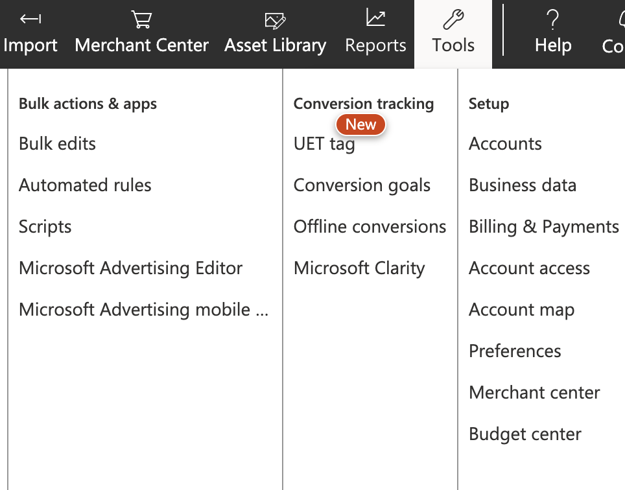Select UET tag under Conversion tracking
The width and height of the screenshot is (625, 490).
click(x=324, y=144)
